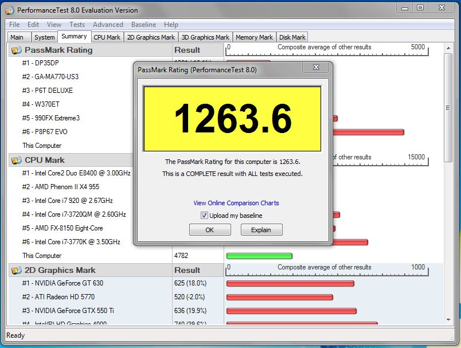Screen dimensions: 461x348
Task: Click the red ATI Radeon HD 5770 bar
Action: tap(280, 298)
